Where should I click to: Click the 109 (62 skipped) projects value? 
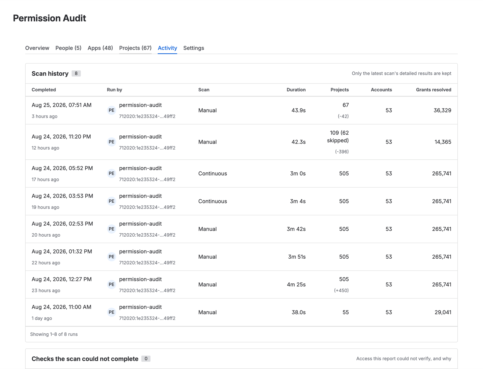[338, 137]
